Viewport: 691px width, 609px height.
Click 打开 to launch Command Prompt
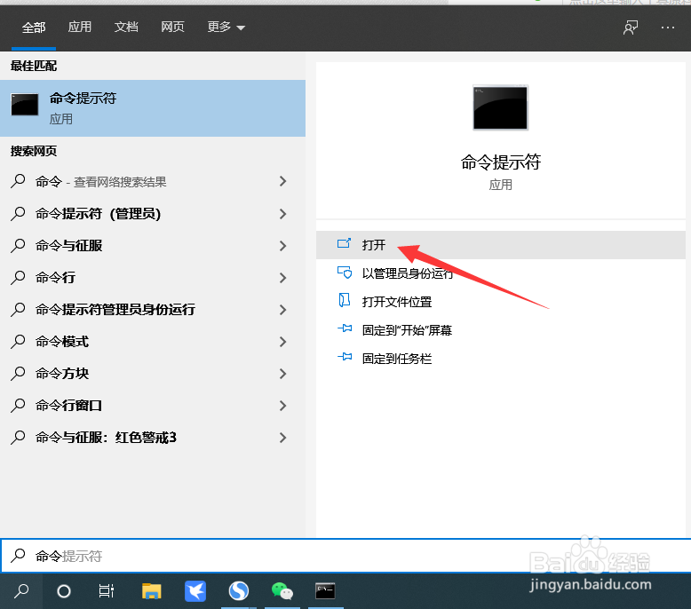[501, 245]
